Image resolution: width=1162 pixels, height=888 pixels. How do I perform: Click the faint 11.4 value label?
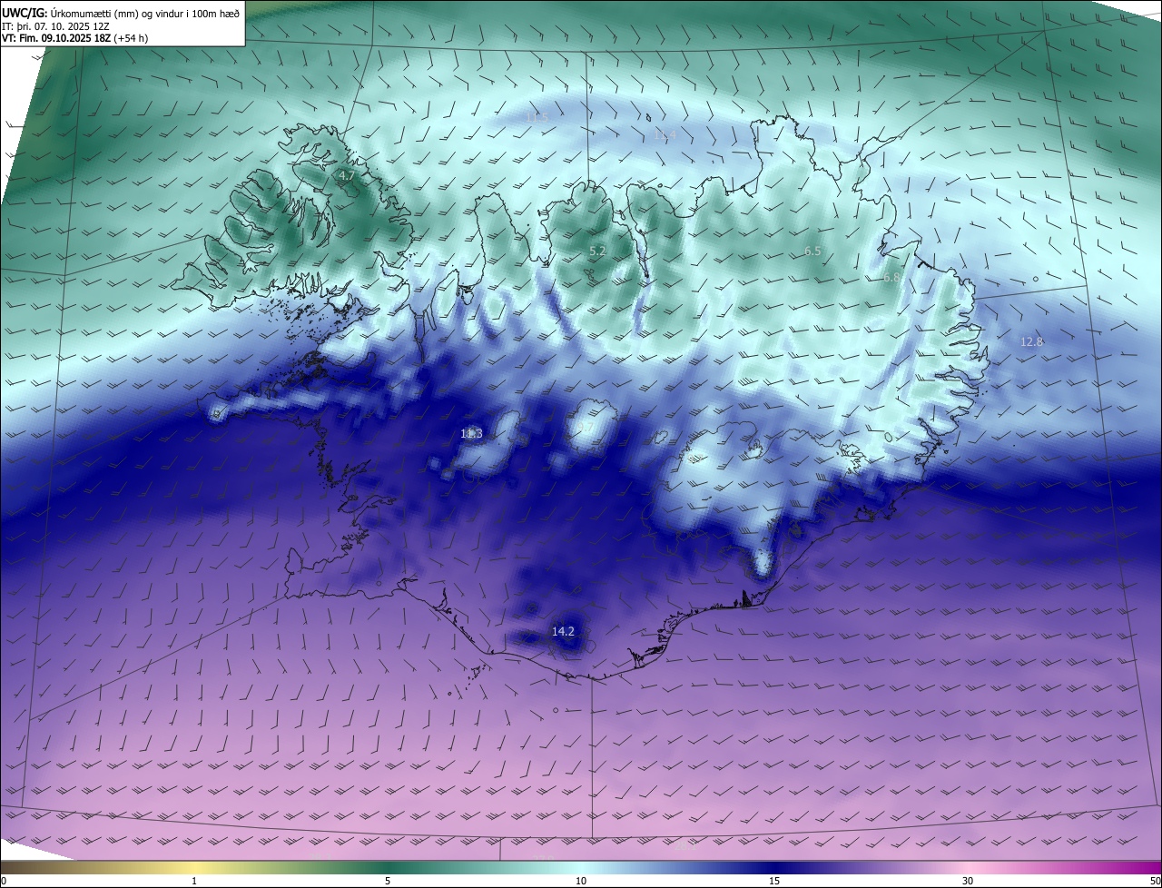tap(665, 135)
